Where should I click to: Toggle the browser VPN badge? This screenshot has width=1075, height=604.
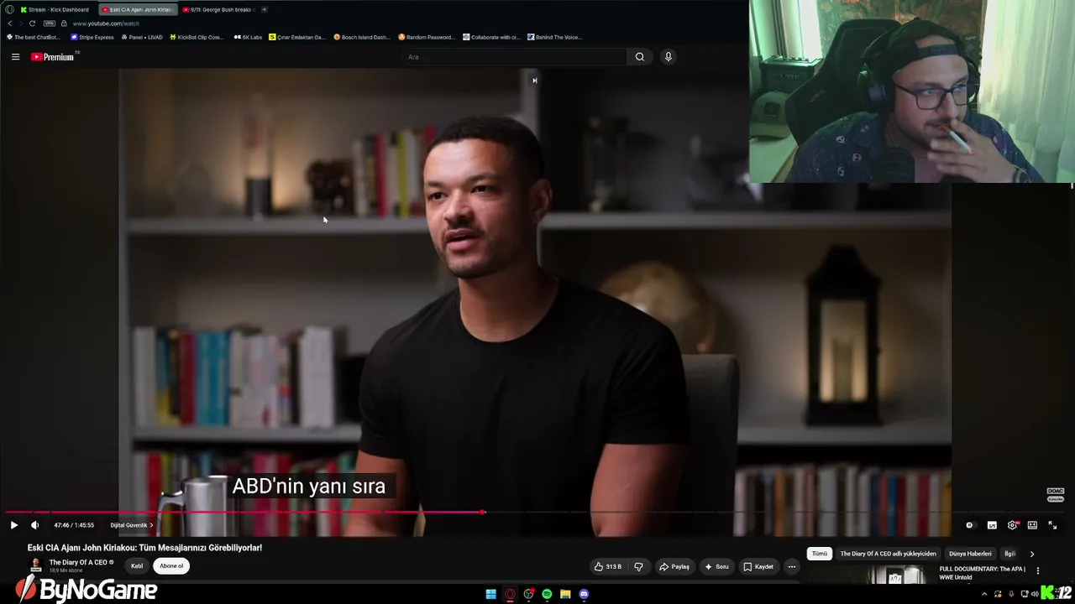50,23
